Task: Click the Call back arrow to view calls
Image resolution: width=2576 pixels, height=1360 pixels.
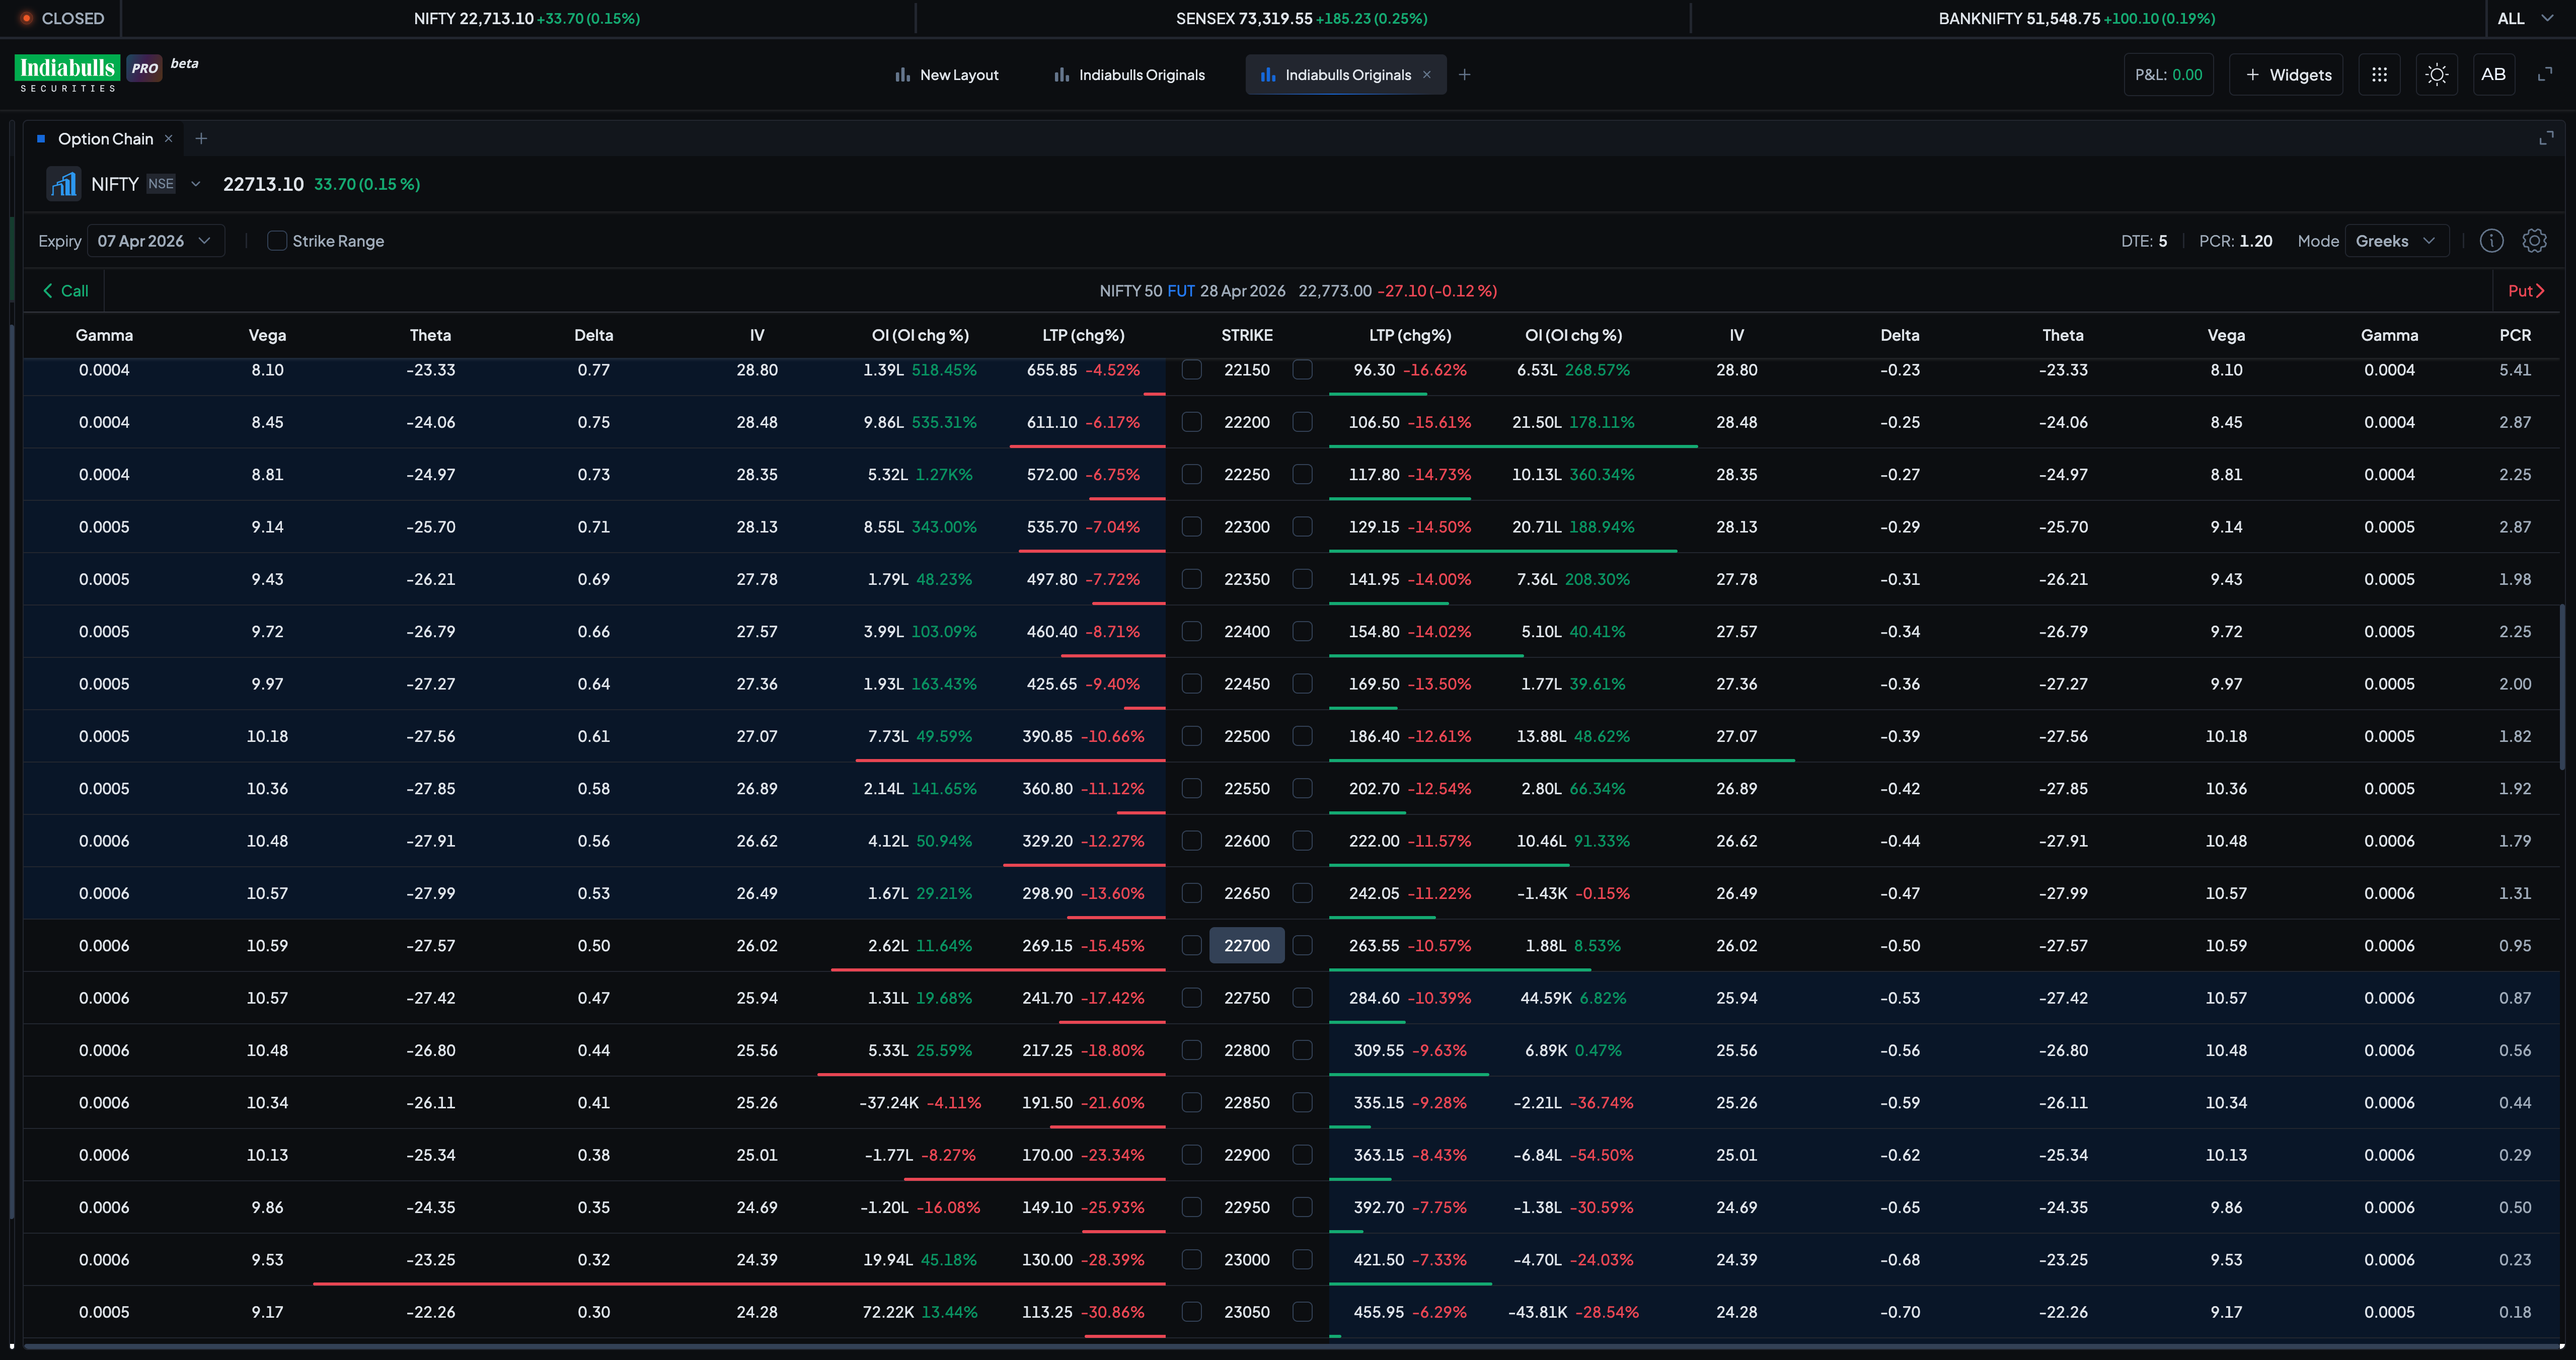Action: click(65, 291)
